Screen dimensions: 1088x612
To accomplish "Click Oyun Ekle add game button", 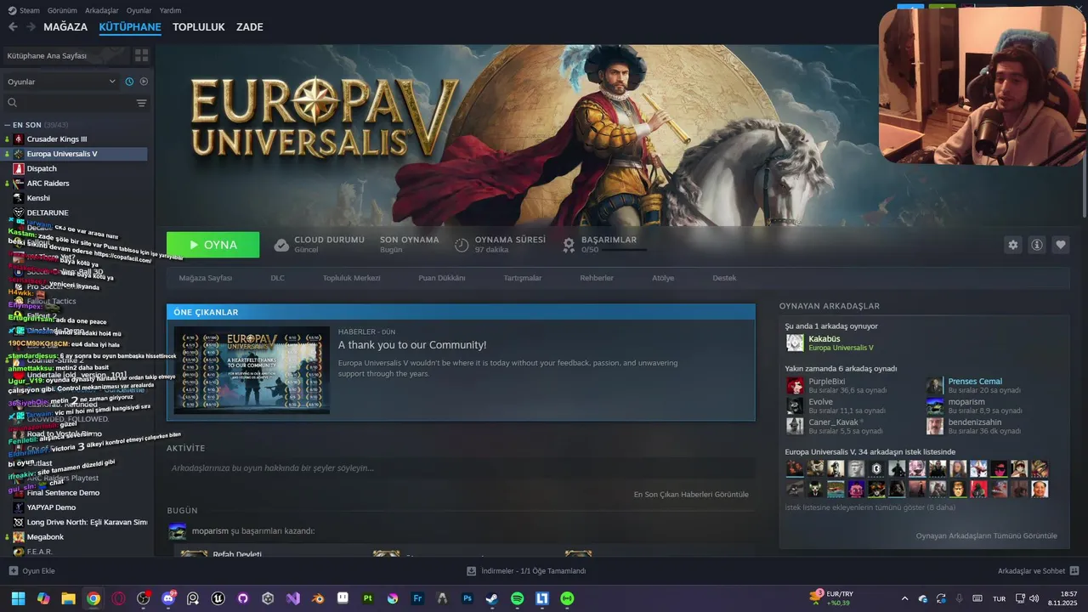I will pyautogui.click(x=32, y=571).
